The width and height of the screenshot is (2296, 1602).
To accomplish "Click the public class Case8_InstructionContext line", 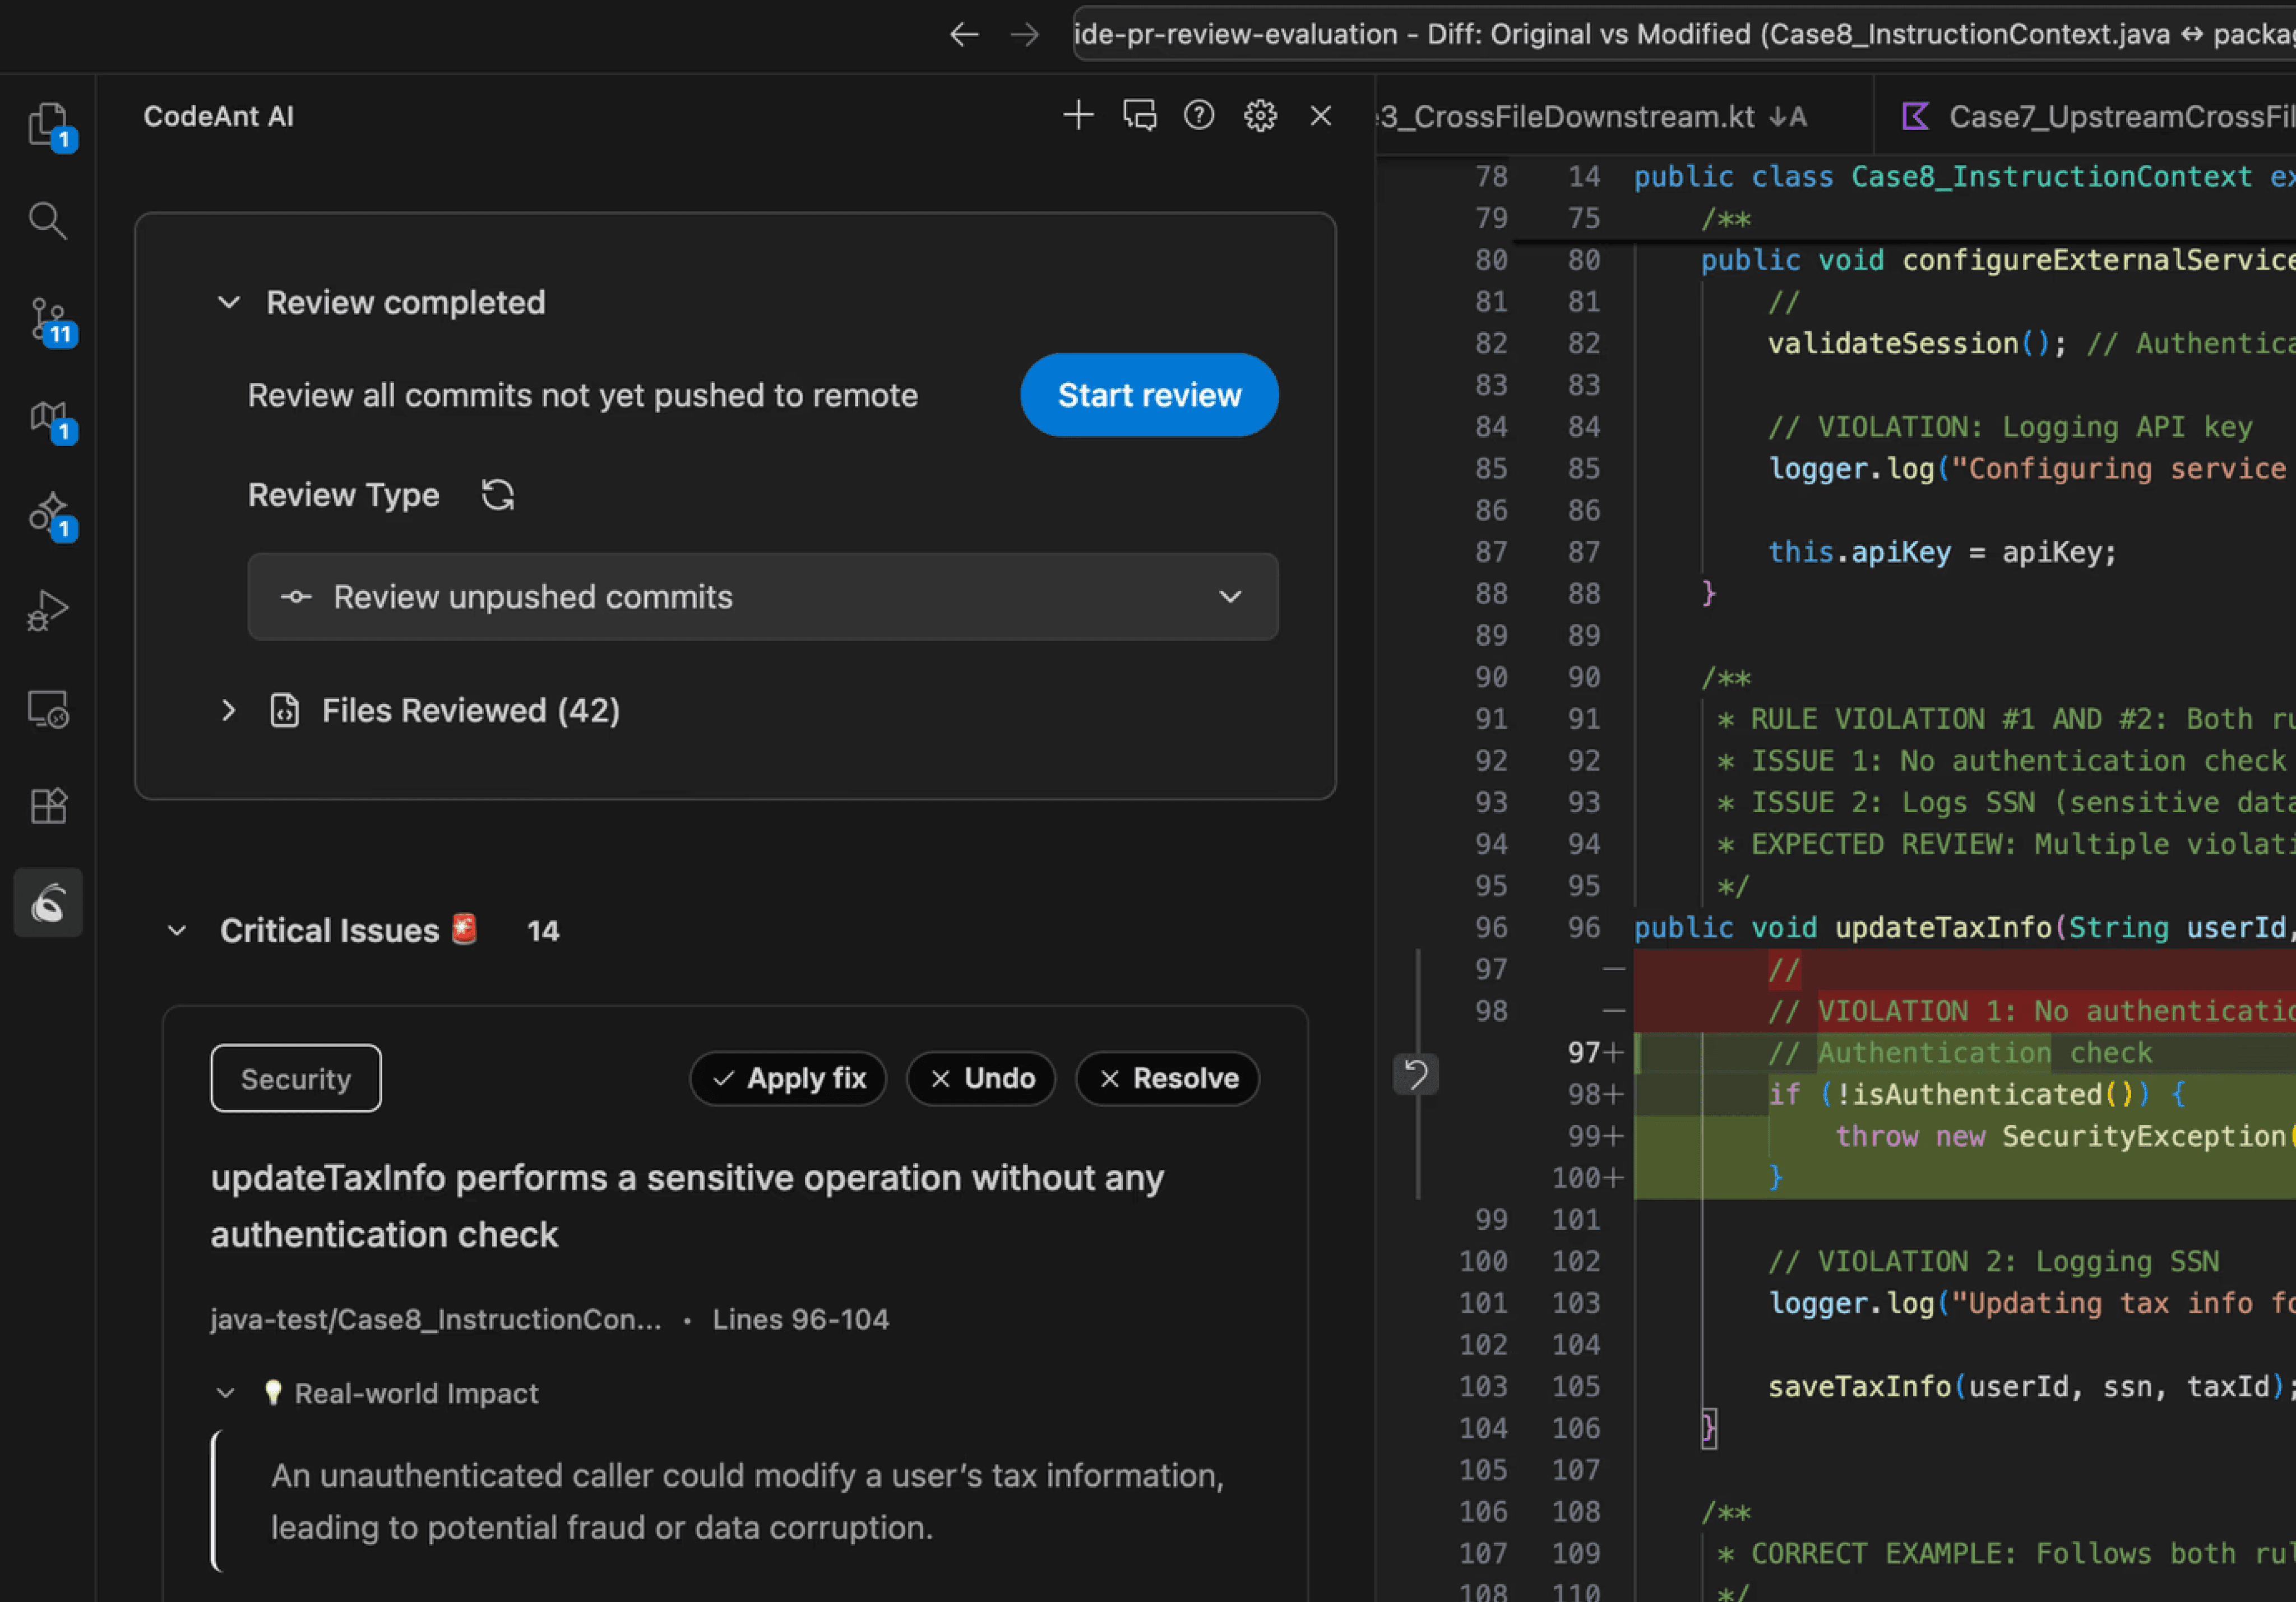I will click(1964, 176).
